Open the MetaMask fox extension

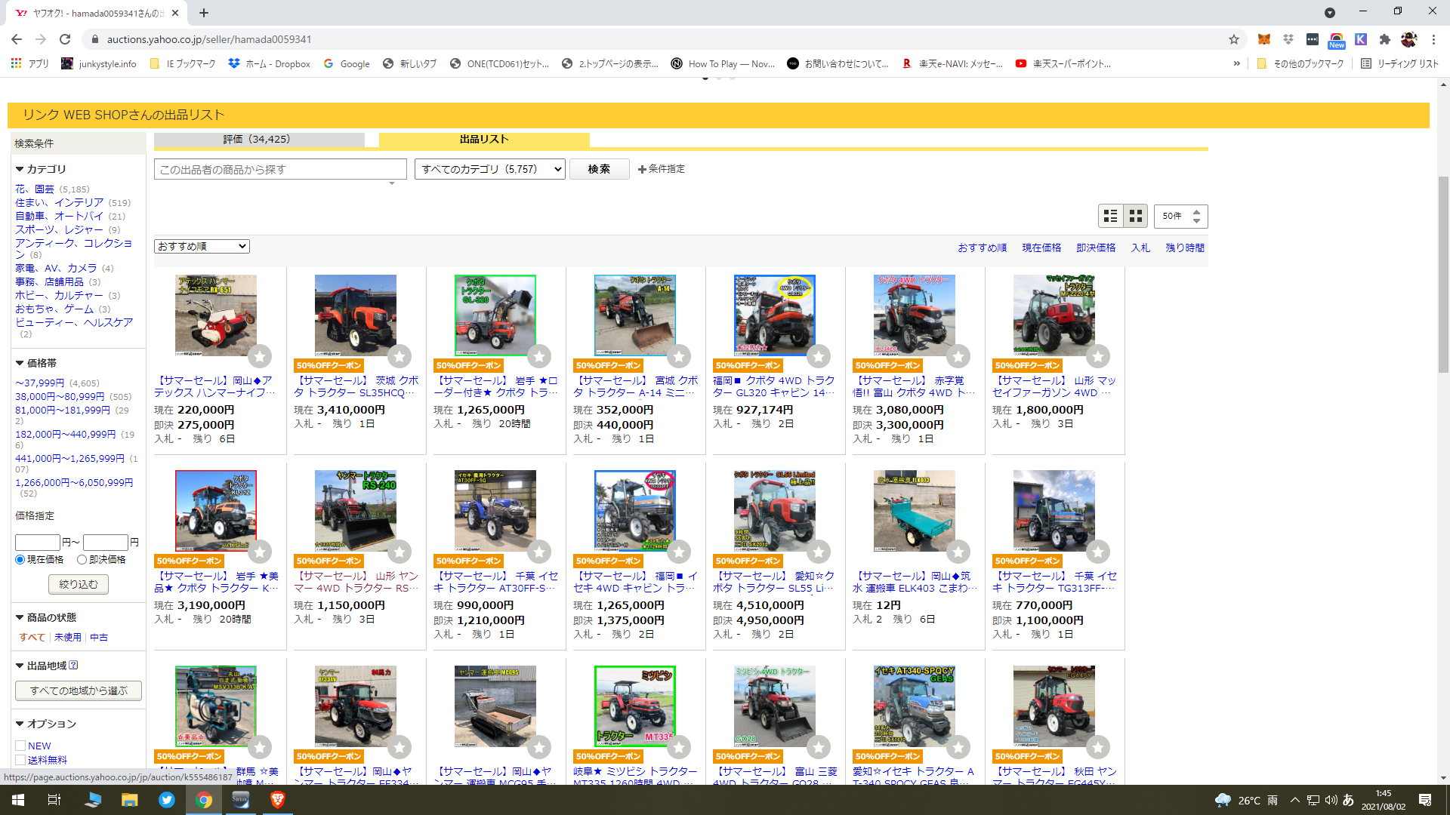pyautogui.click(x=1264, y=39)
